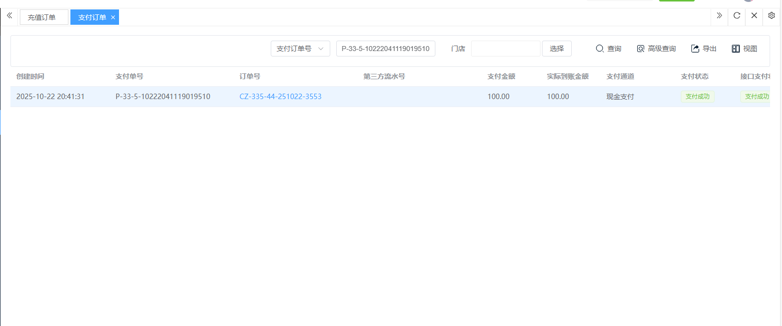Open 高级查询 advanced search
The image size is (782, 326).
[656, 49]
